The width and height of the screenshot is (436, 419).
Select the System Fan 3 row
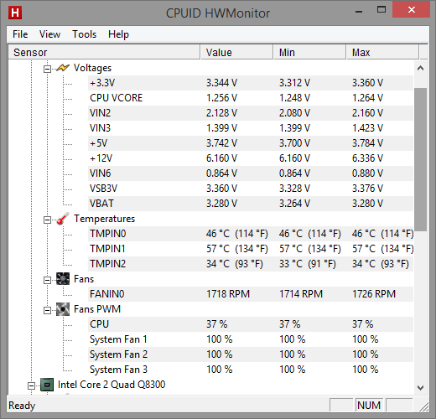(251, 370)
